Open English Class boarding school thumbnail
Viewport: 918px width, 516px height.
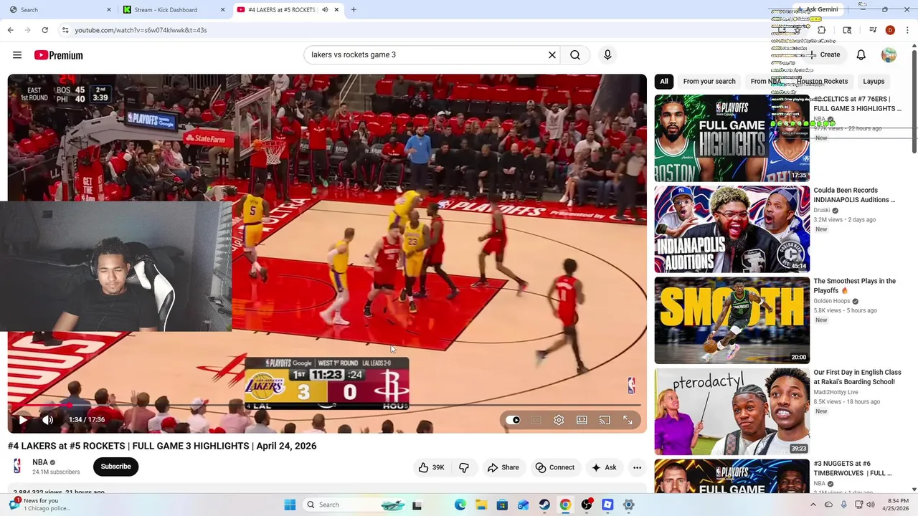[732, 411]
